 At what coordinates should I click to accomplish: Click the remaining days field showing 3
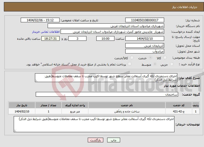tap(77, 38)
